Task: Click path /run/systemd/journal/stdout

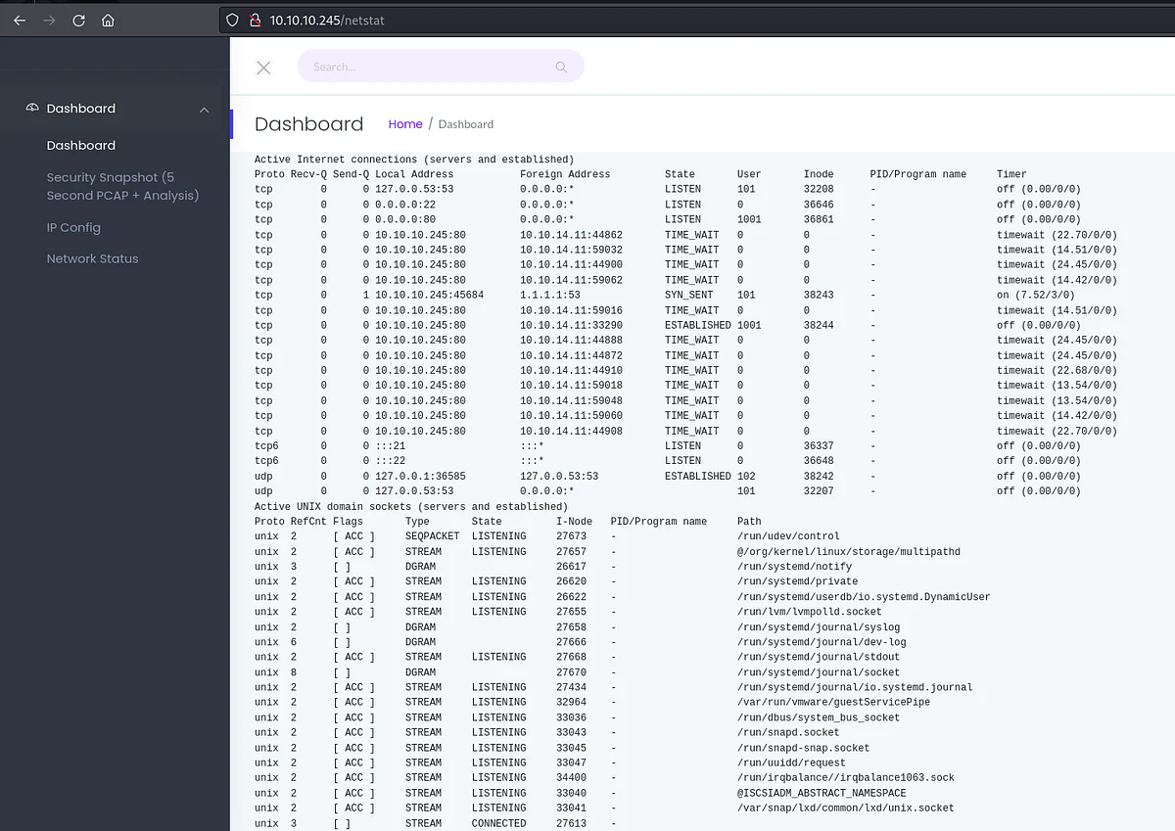Action: [x=819, y=657]
